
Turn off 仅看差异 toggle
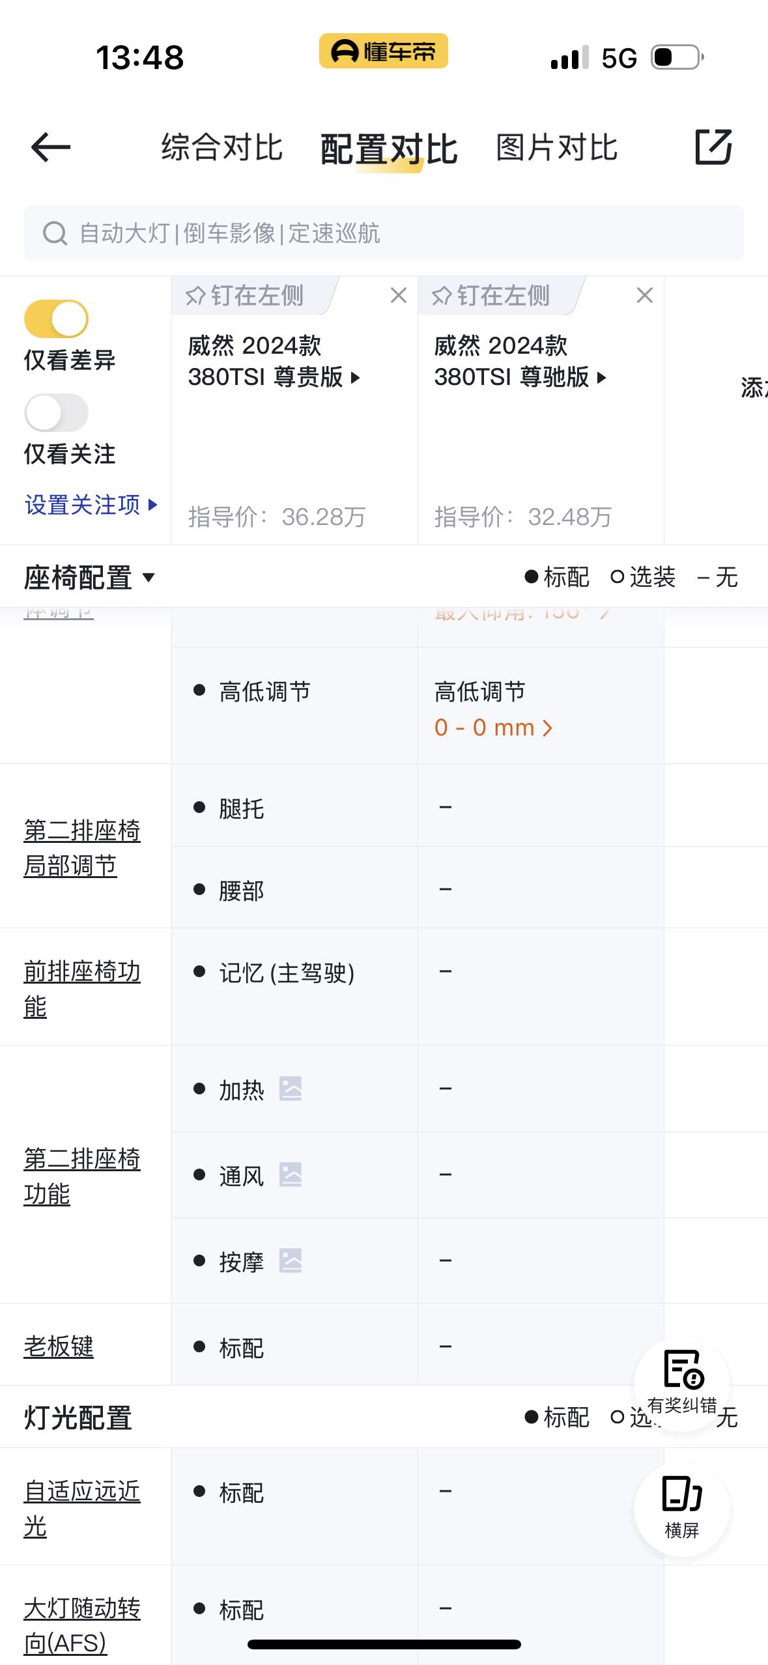(x=57, y=319)
